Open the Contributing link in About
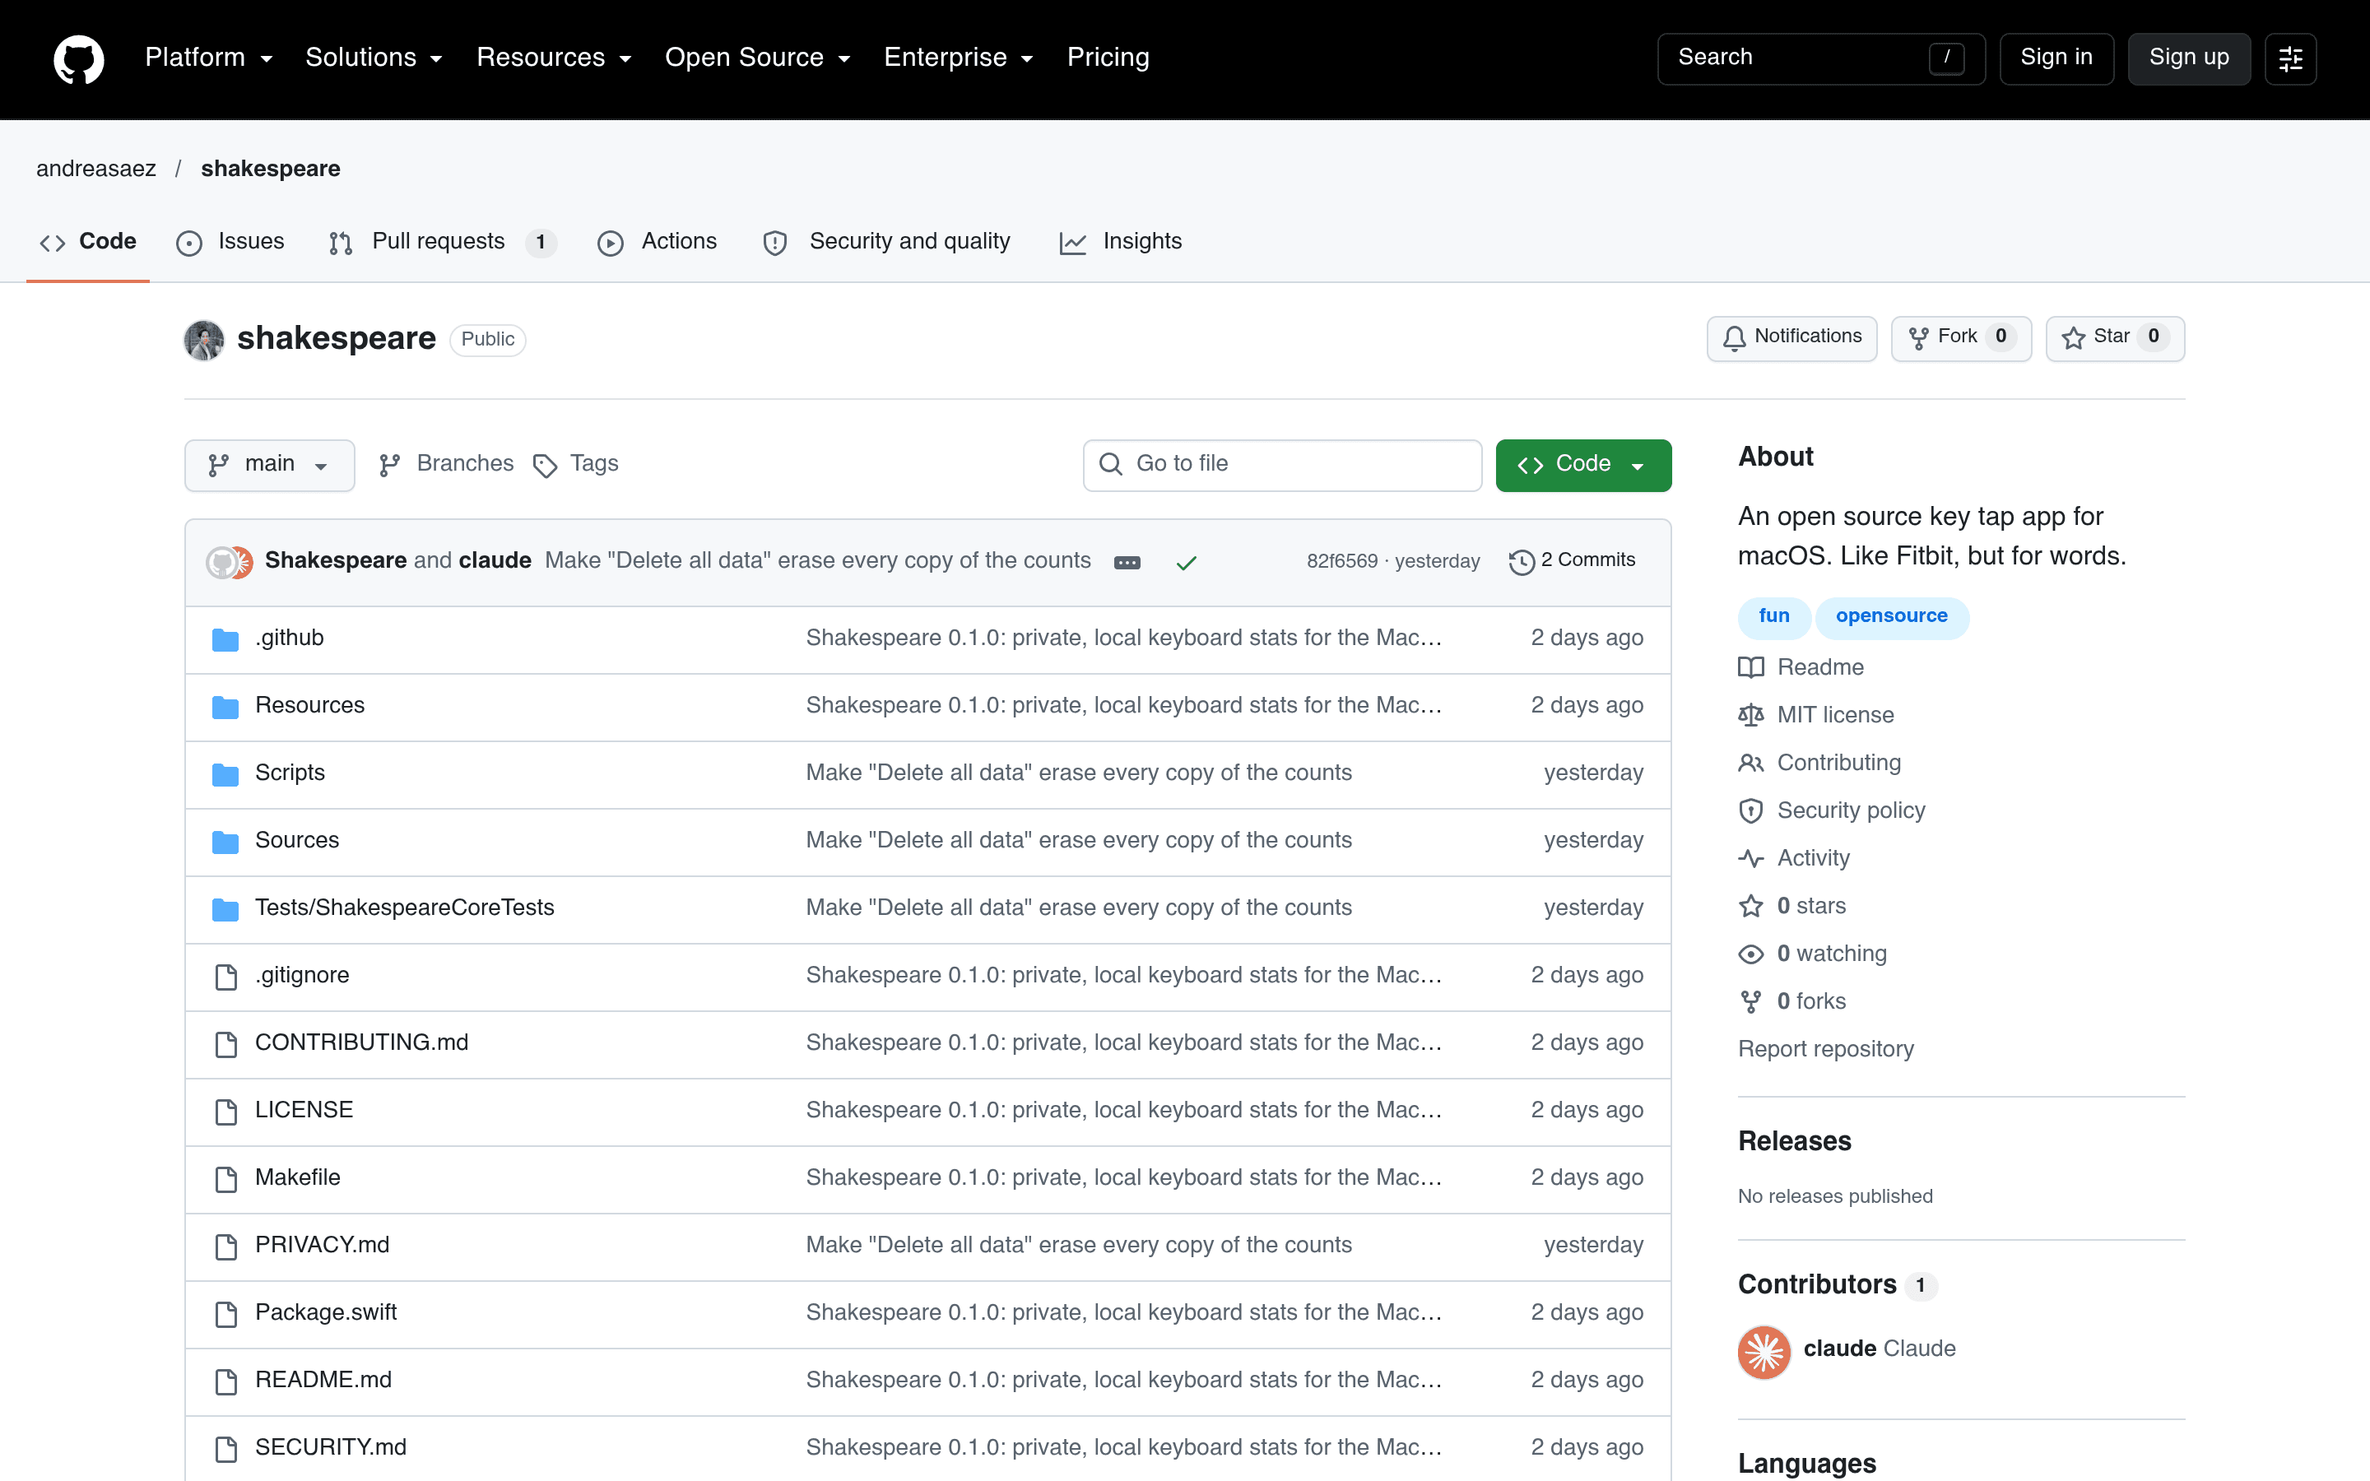The height and width of the screenshot is (1481, 2370). pyautogui.click(x=1819, y=763)
